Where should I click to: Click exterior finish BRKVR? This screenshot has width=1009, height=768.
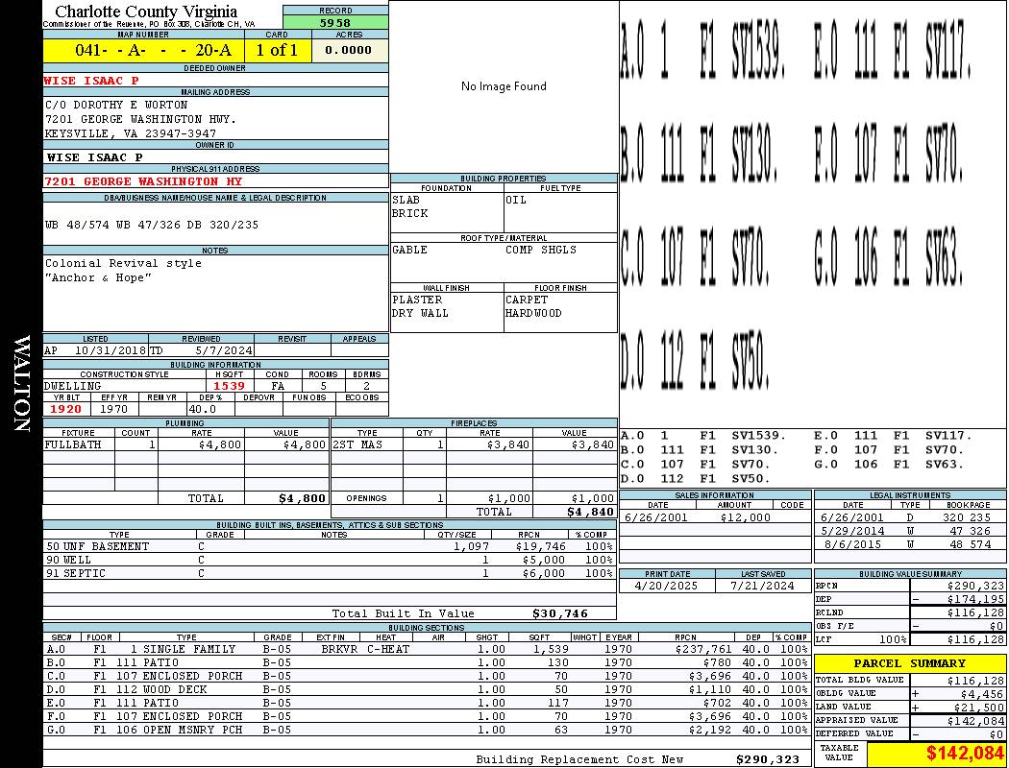tap(339, 649)
